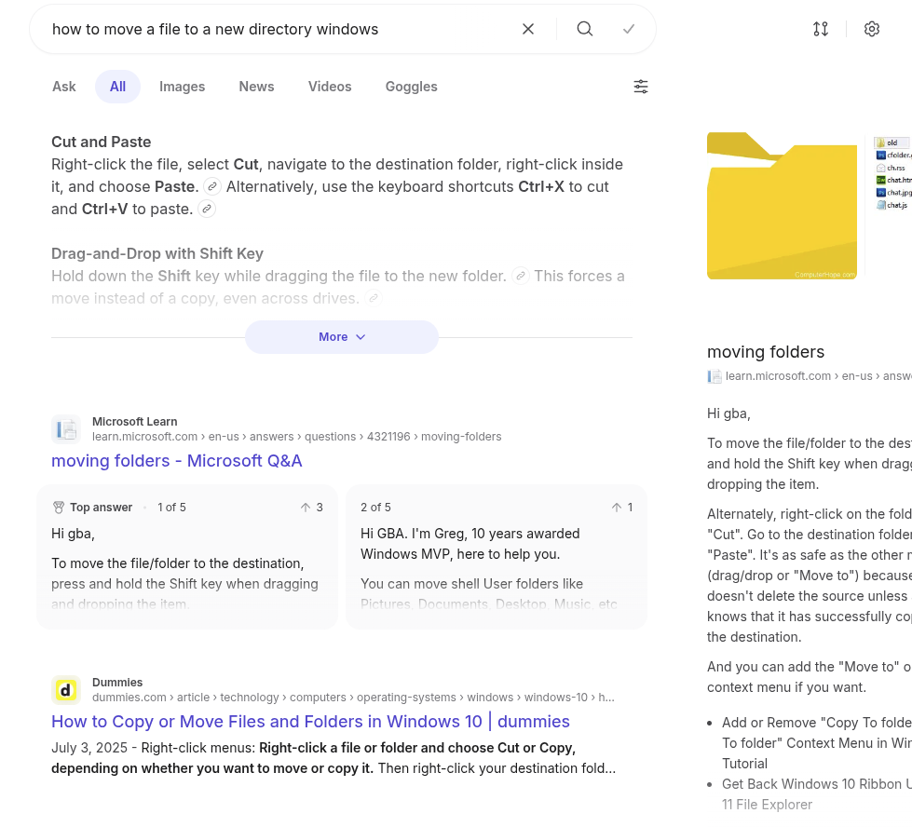
Task: Open the "moving folders - Microsoft Q&A" result
Action: pos(177,461)
